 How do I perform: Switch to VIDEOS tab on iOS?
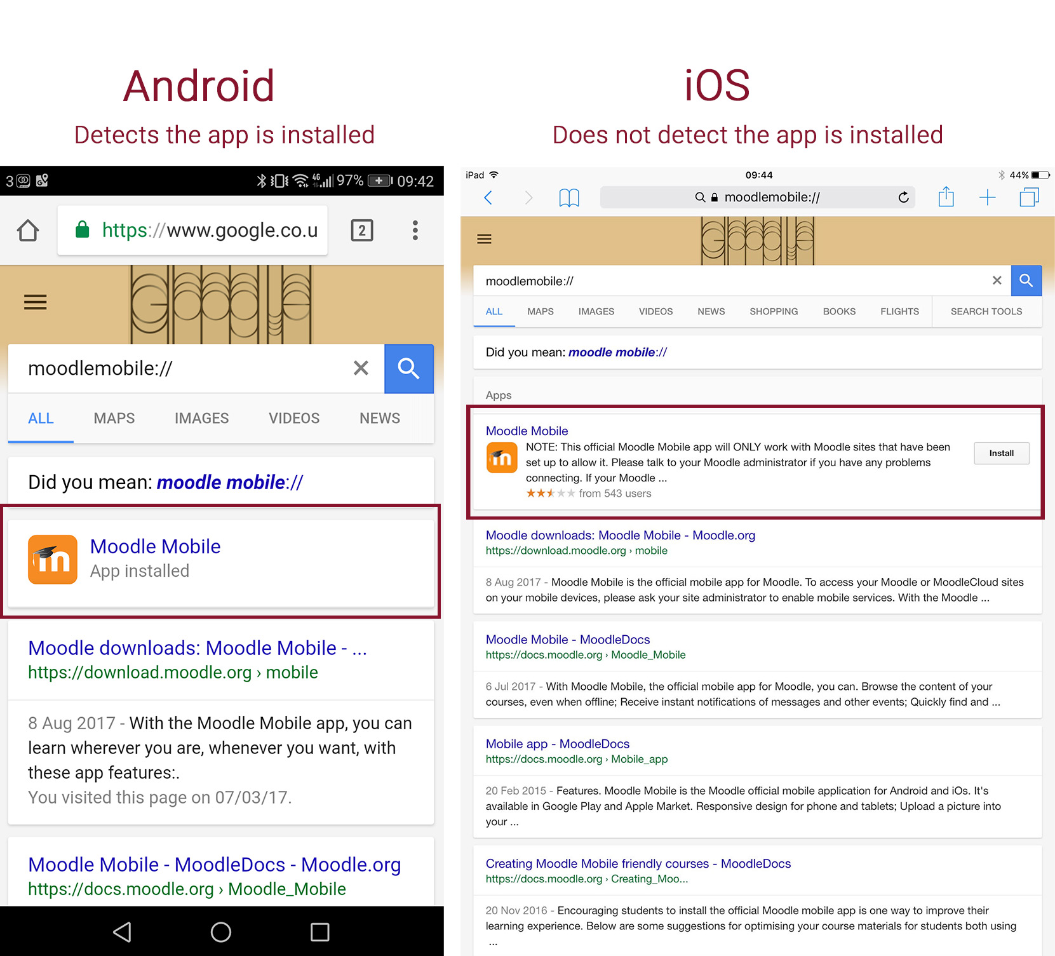(655, 311)
